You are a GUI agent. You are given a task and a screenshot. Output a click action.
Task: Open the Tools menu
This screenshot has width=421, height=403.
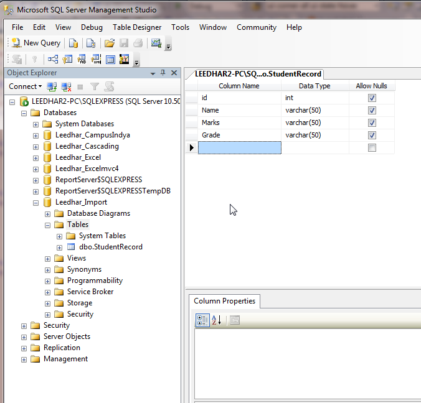point(181,27)
